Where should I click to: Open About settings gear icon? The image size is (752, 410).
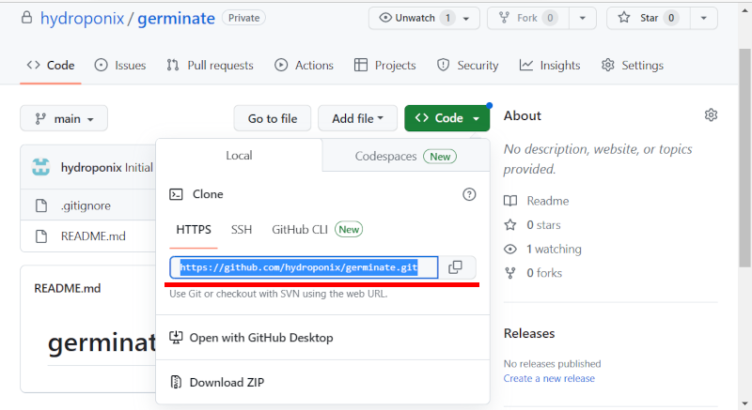tap(711, 115)
